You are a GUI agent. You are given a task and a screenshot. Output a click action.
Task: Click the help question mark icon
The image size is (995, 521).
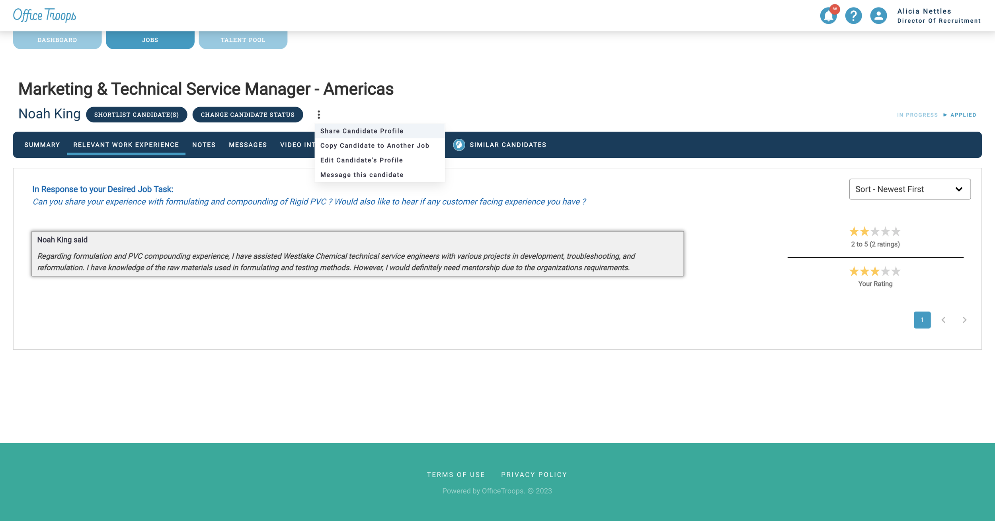point(853,16)
